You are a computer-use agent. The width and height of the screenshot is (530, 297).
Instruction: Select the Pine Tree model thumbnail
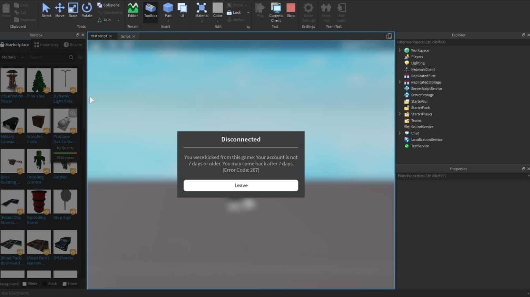(39, 80)
